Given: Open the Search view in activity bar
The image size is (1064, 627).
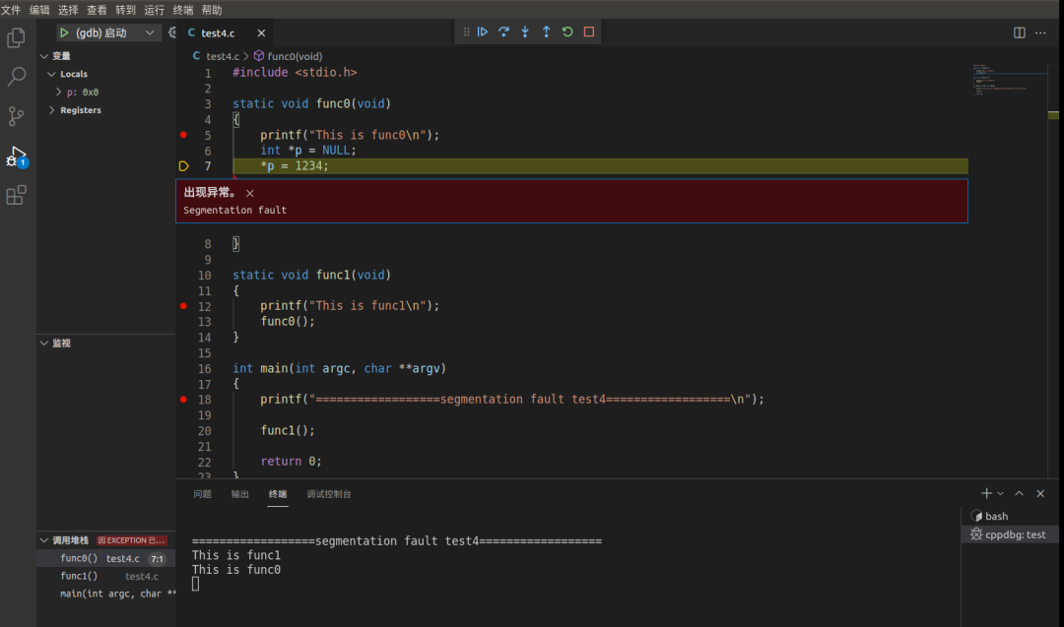Looking at the screenshot, I should 17,77.
